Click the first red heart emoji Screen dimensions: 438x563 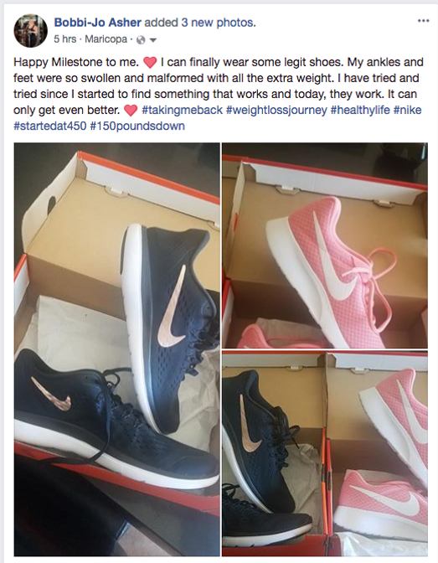150,63
